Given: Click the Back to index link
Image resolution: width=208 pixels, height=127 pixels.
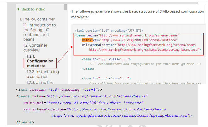Looking at the screenshot, I should [x=33, y=9].
